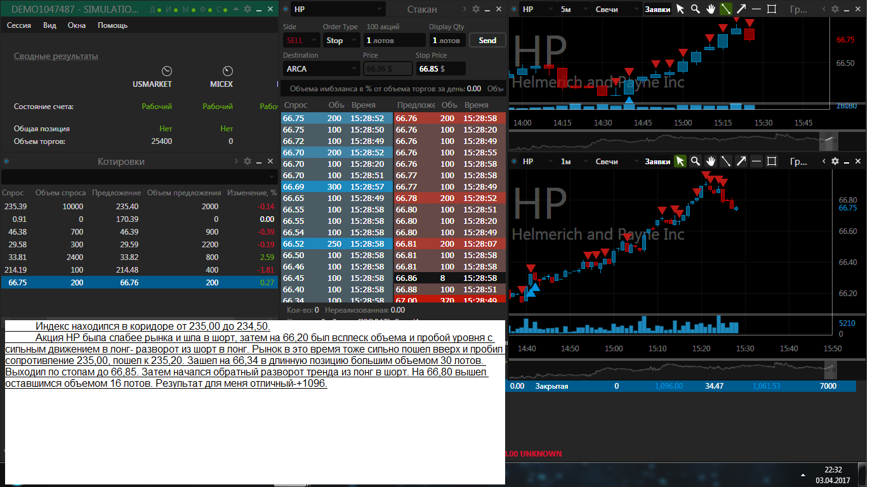Click the ask level 66.86 with volume 8 in Стакан
Viewport: 877px width, 487px height.
coord(451,278)
